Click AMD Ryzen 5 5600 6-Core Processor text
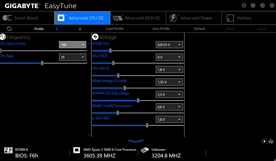Image resolution: width=276 pixels, height=161 pixels. click(x=110, y=150)
